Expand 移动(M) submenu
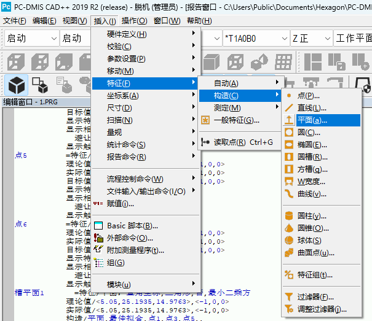This screenshot has height=321, width=372. pos(145,71)
